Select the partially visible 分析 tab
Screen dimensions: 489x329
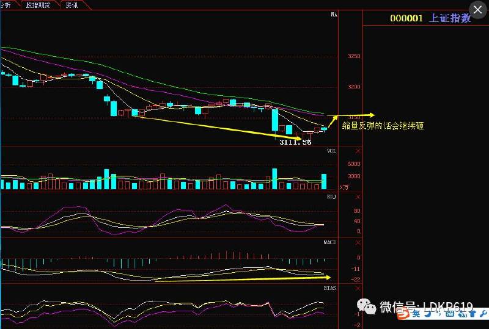tap(7, 5)
